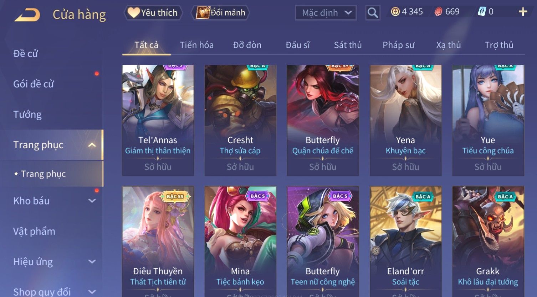
Task: Open search with the magnifier icon
Action: (x=373, y=13)
